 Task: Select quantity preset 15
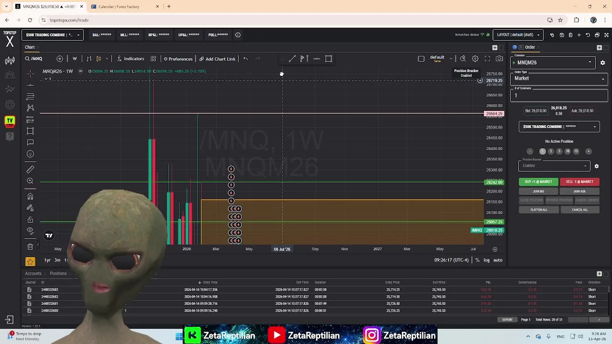point(576,151)
